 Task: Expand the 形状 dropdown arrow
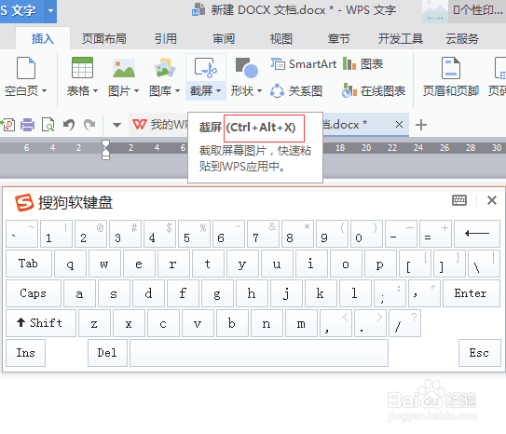pyautogui.click(x=259, y=91)
